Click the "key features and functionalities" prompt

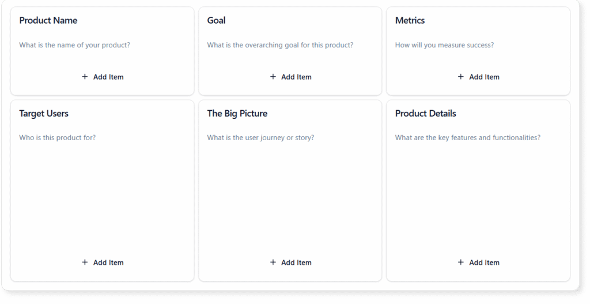click(x=468, y=138)
